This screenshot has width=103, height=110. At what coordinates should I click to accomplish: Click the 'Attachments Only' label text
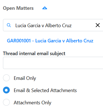(x=33, y=103)
